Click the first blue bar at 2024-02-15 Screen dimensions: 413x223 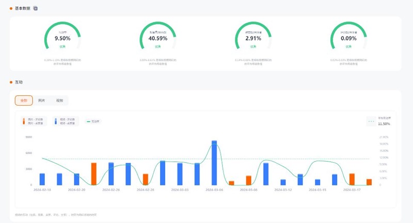(42, 179)
